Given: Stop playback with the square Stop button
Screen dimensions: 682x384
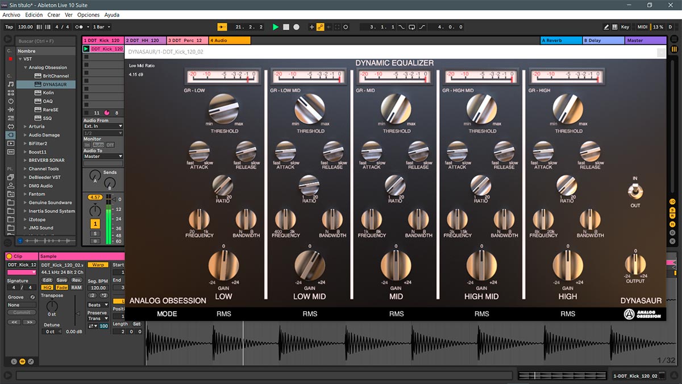Looking at the screenshot, I should pos(286,27).
